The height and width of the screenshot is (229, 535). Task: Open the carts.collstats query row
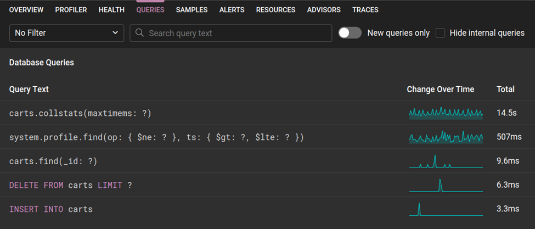pyautogui.click(x=80, y=113)
